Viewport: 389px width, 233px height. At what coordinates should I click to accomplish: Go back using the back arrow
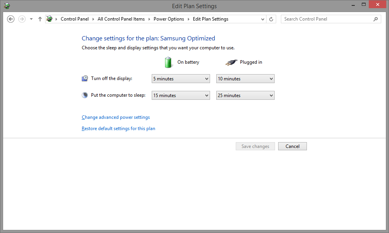click(x=11, y=19)
